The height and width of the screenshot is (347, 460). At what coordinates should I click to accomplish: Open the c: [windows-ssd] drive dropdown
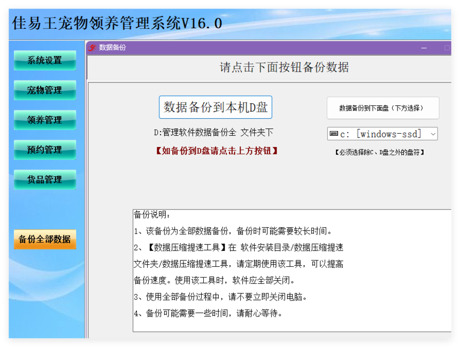click(x=382, y=134)
